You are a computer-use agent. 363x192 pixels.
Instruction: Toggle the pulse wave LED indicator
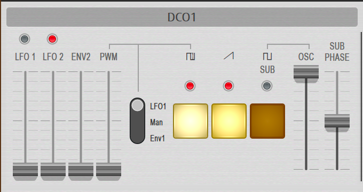click(x=190, y=86)
